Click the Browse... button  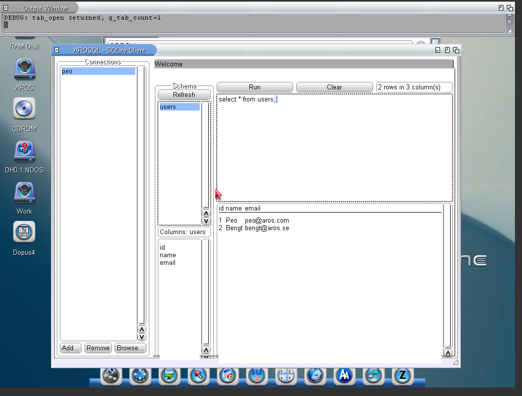(x=130, y=348)
